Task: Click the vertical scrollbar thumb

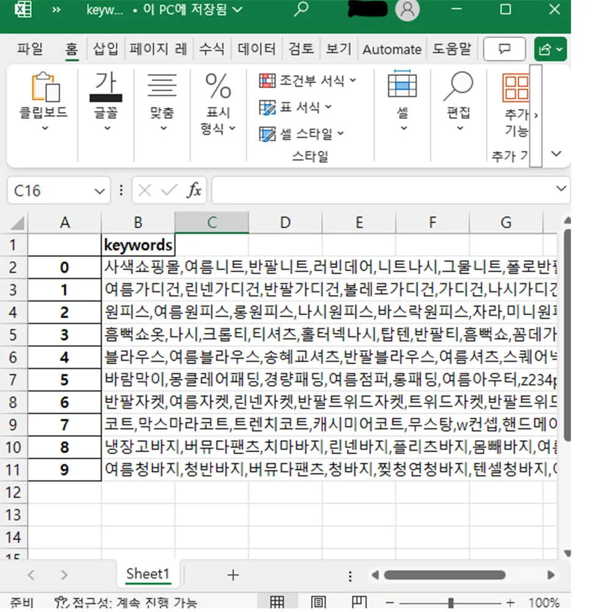Action: pyautogui.click(x=567, y=335)
